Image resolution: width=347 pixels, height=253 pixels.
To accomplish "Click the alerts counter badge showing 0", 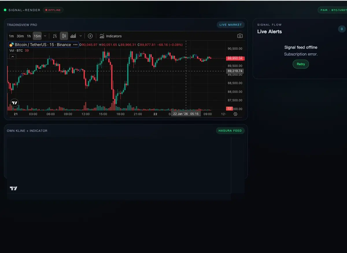I will pyautogui.click(x=342, y=29).
